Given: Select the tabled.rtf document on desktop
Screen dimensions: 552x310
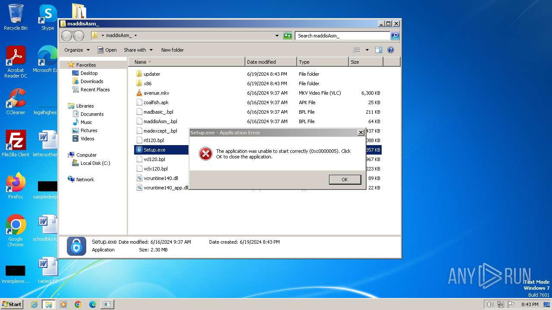Looking at the screenshot, I should point(47,270).
